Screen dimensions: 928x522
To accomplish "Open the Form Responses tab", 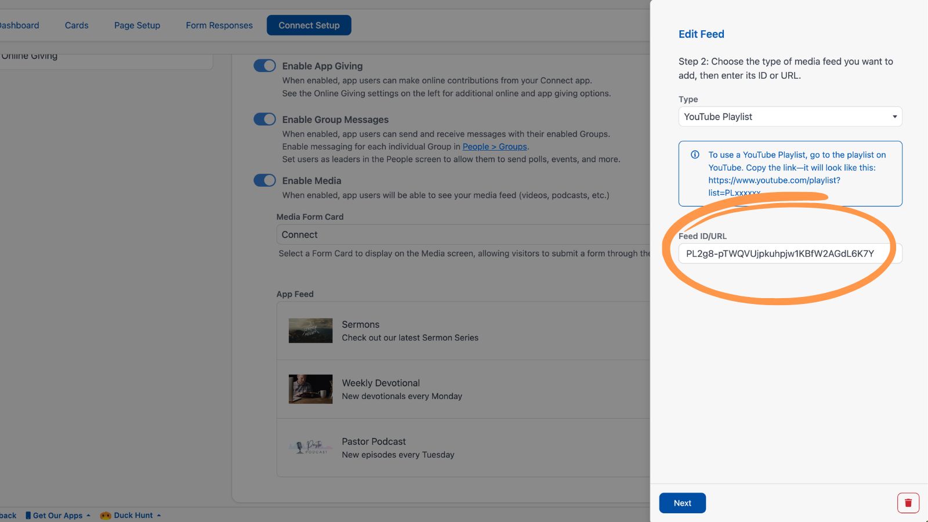I will (x=219, y=26).
